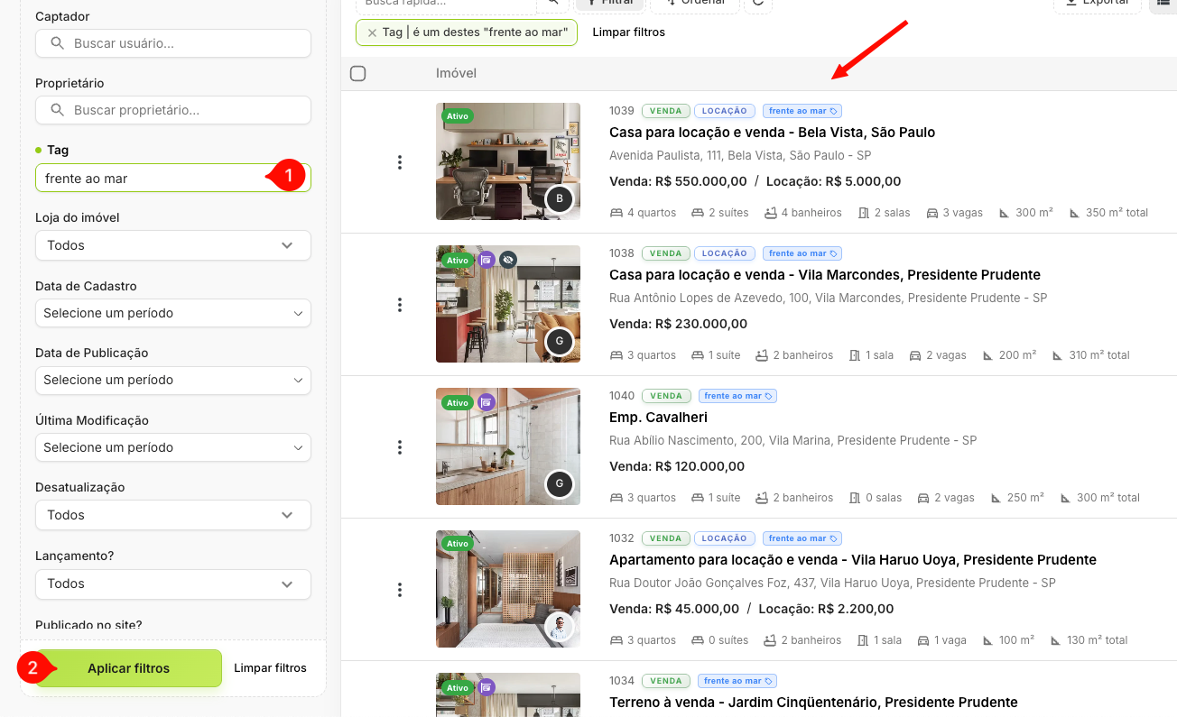Click the 0 salas detail on Emp. Cavalheri

(x=875, y=498)
